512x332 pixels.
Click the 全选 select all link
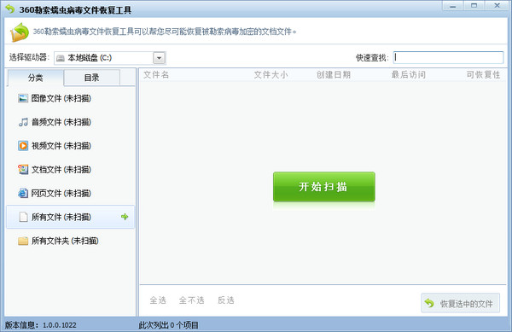(x=158, y=300)
